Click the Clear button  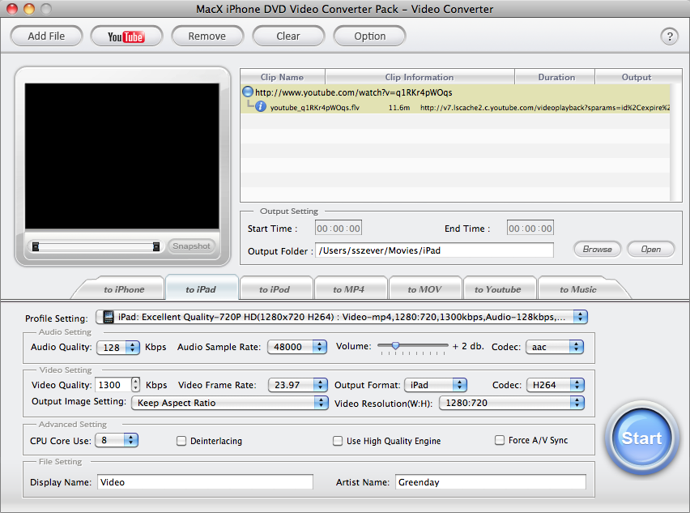tap(288, 36)
